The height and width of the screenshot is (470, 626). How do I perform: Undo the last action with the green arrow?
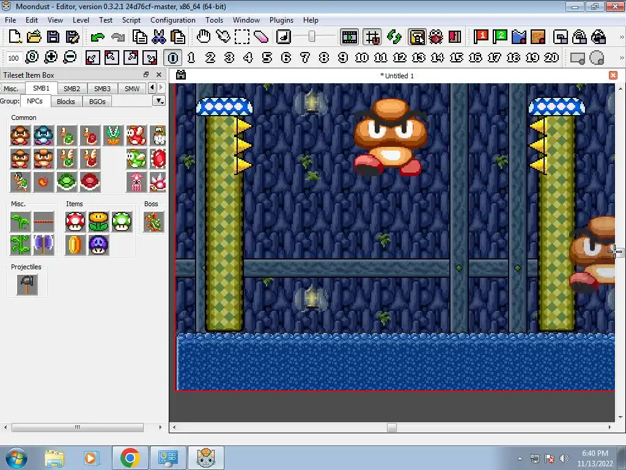coord(97,37)
